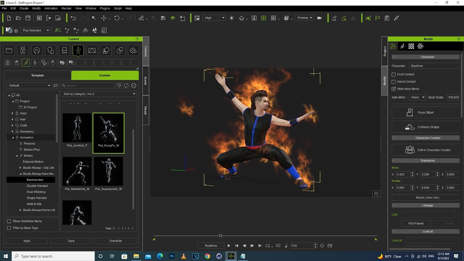Open the Play Selected dropdown
This screenshot has width=464, height=261.
point(35,30)
